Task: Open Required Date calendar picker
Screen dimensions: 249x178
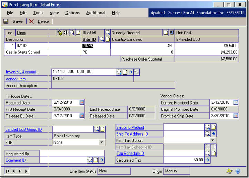Action: 82,102
